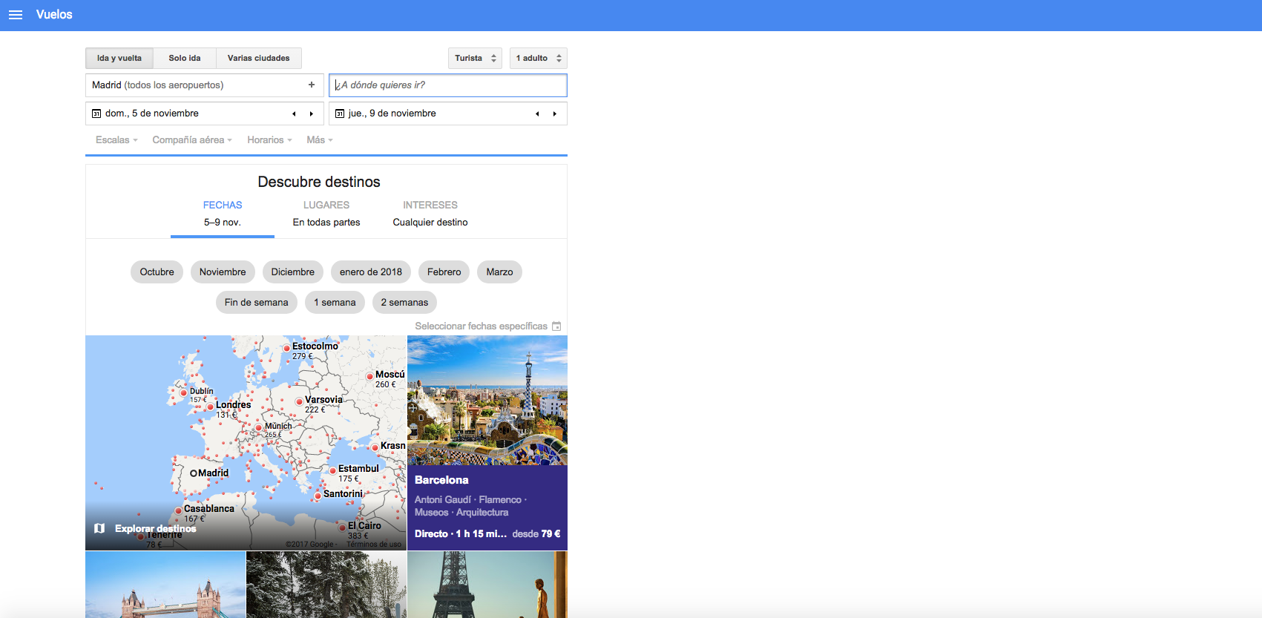Open departure date calendar icon
This screenshot has width=1262, height=618.
96,114
